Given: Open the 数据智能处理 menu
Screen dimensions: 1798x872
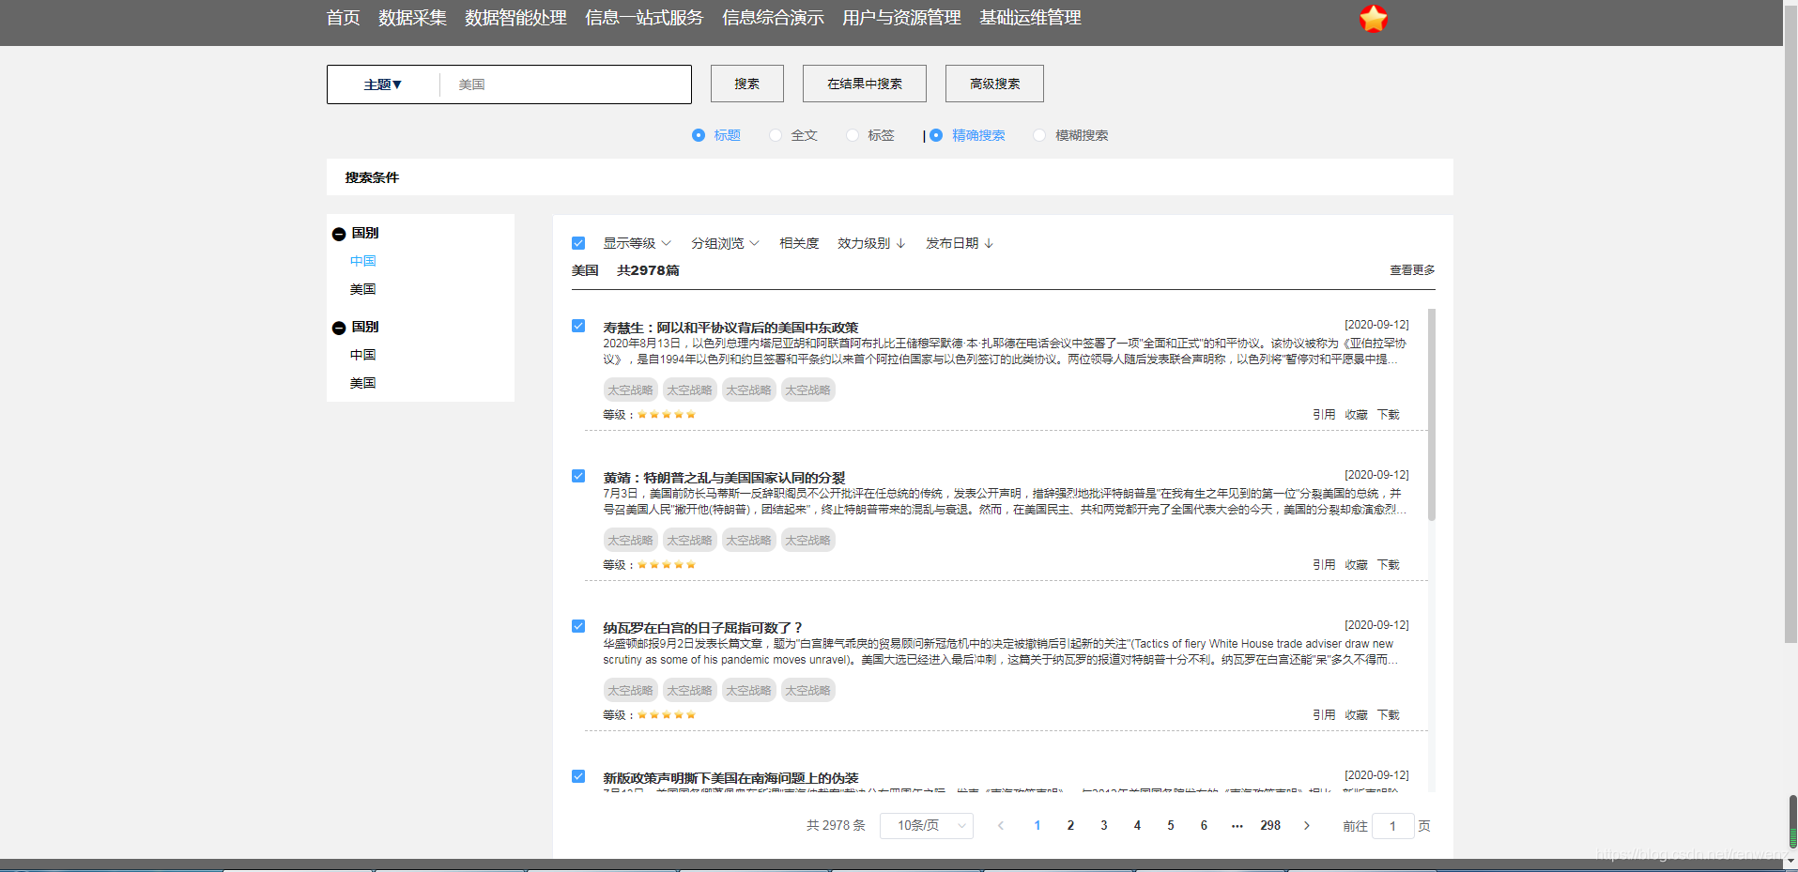Looking at the screenshot, I should pos(515,18).
